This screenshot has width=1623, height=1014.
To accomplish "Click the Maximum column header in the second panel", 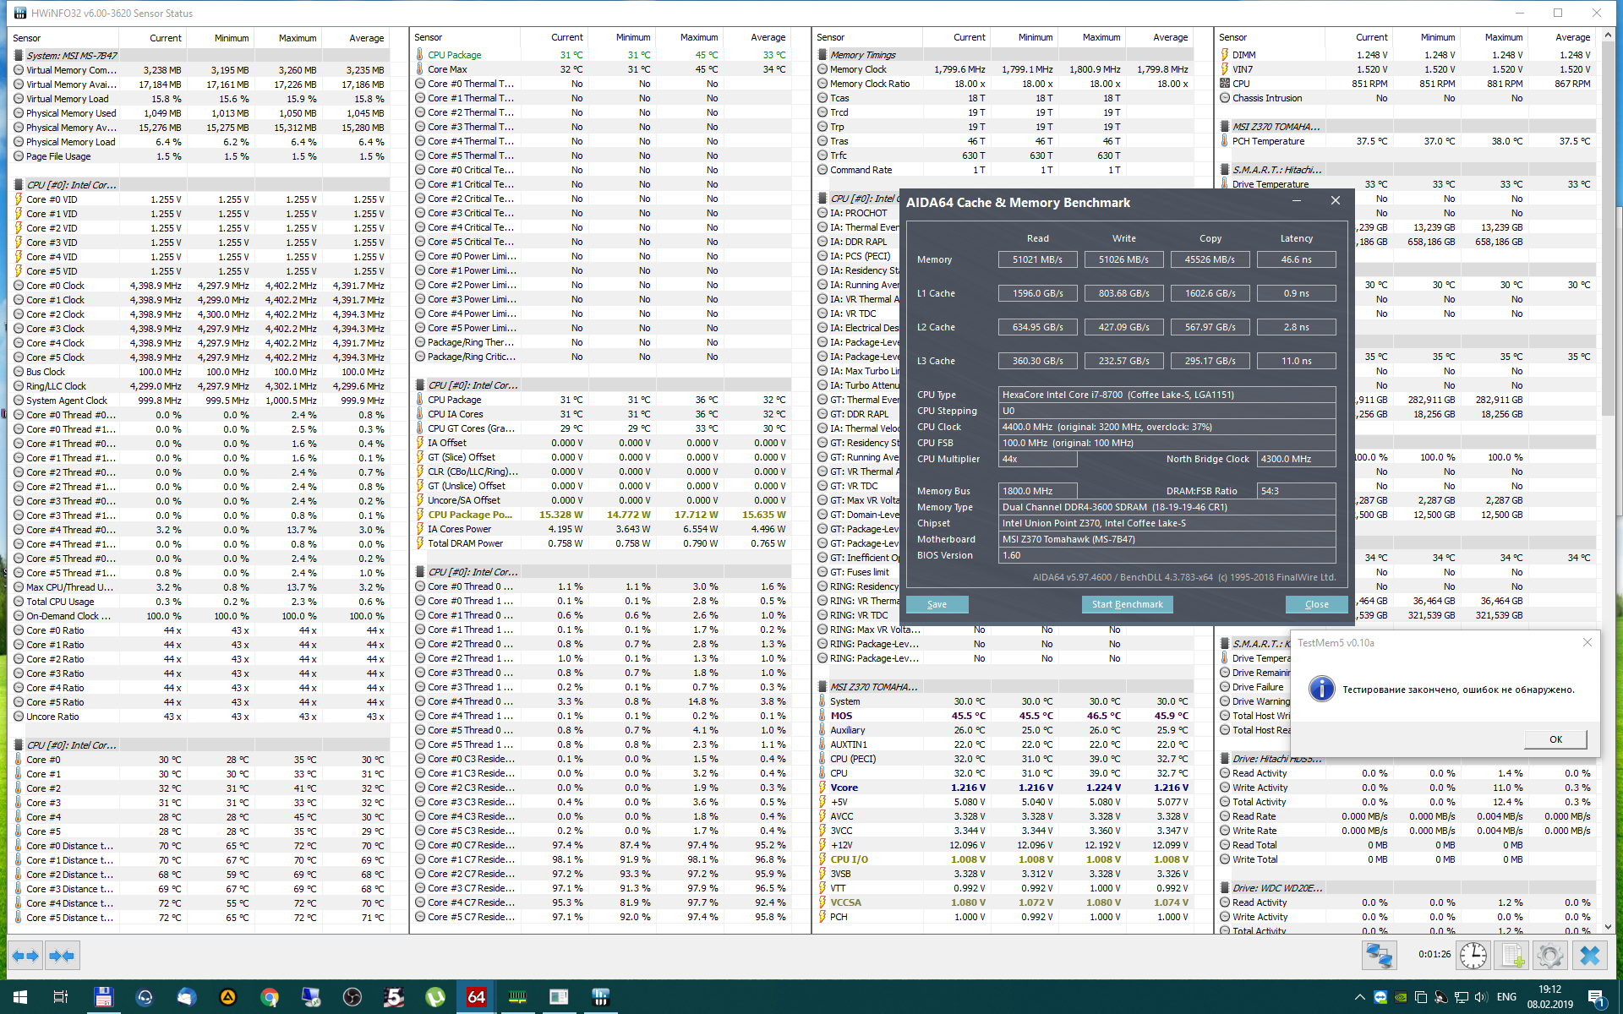I will [x=698, y=37].
